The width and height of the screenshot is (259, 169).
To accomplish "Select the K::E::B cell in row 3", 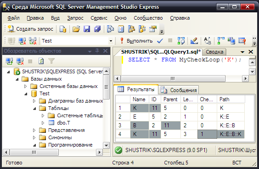I will click(231, 125).
